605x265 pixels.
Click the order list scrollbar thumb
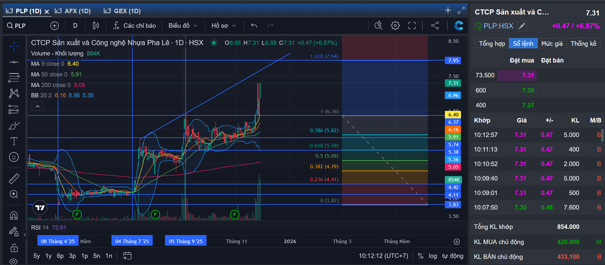coord(602,135)
